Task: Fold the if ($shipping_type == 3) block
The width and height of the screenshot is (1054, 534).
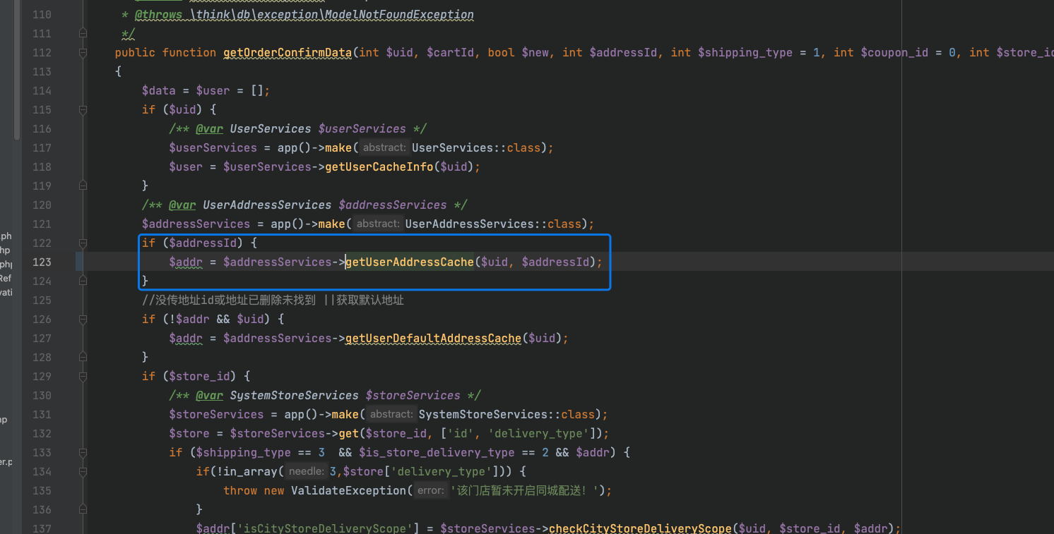Action: point(83,453)
